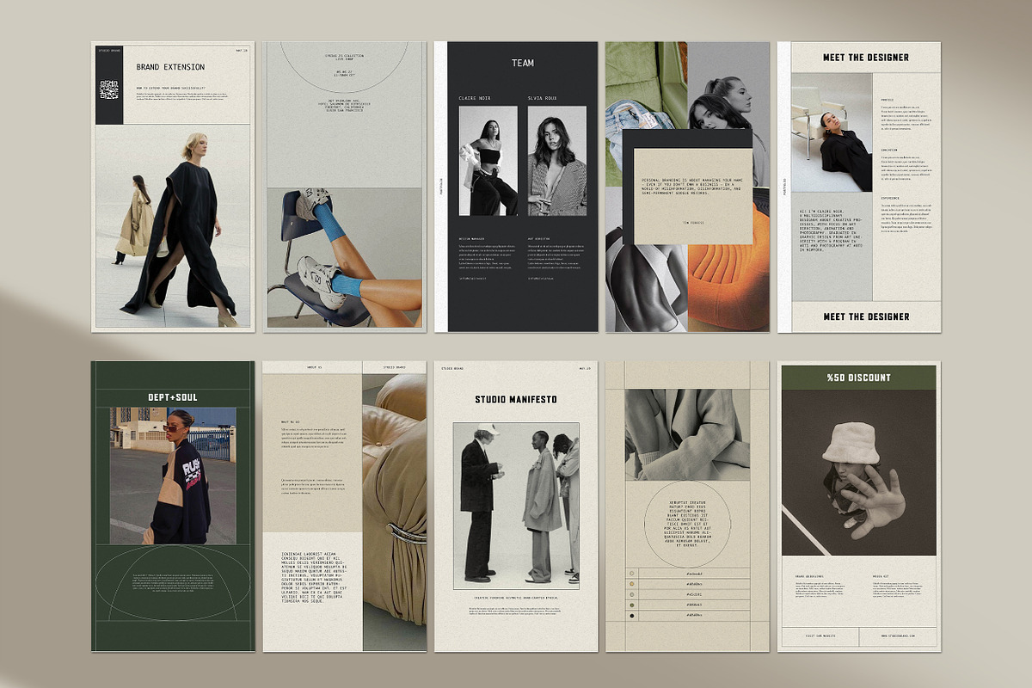Viewport: 1032px width, 688px height.
Task: Click the "TEAM" heading on the dark card
Action: [523, 63]
